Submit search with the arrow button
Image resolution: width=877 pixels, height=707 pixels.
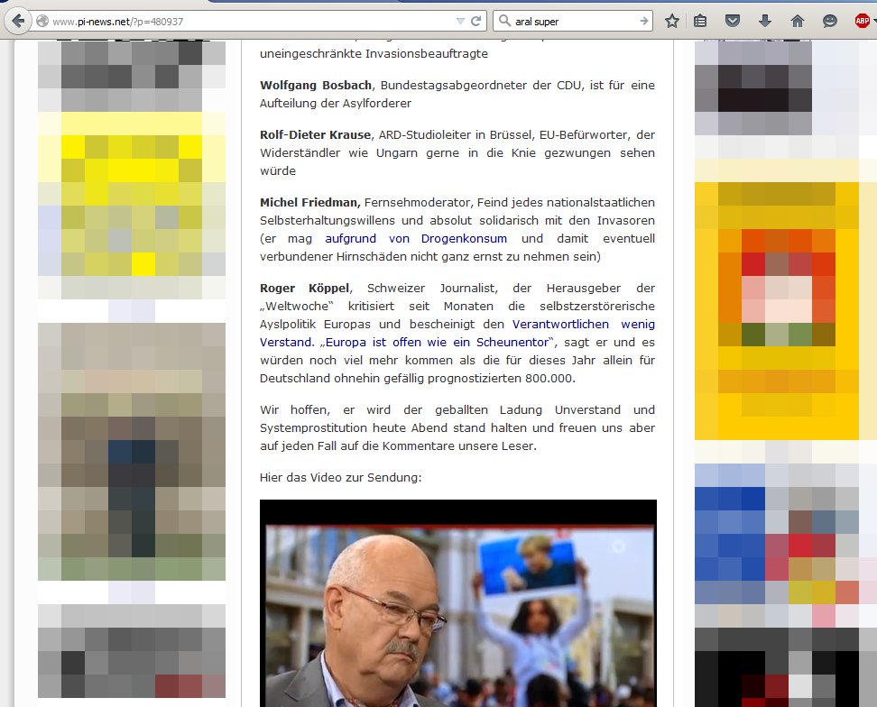coord(644,21)
